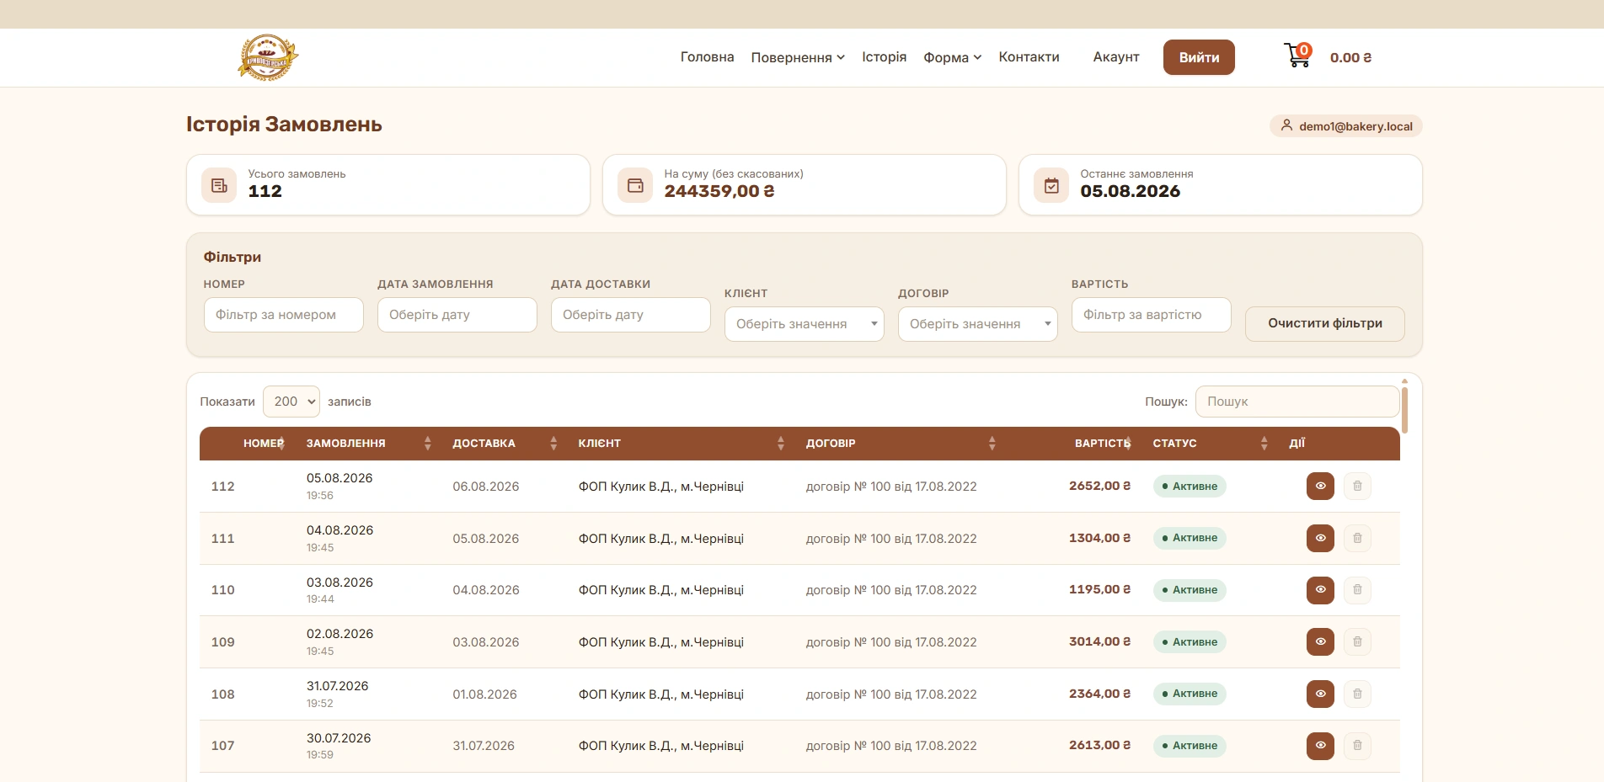The height and width of the screenshot is (782, 1604).
Task: Show order 109 via eye button
Action: [x=1320, y=641]
